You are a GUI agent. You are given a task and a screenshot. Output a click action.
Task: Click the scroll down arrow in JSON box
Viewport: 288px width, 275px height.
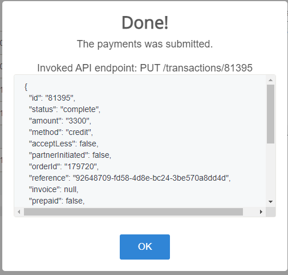[x=271, y=202]
